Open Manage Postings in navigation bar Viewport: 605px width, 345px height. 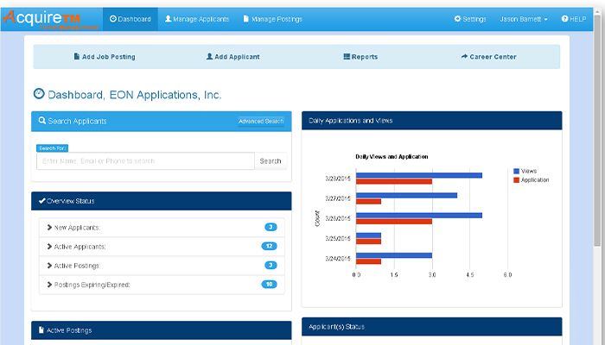click(273, 19)
